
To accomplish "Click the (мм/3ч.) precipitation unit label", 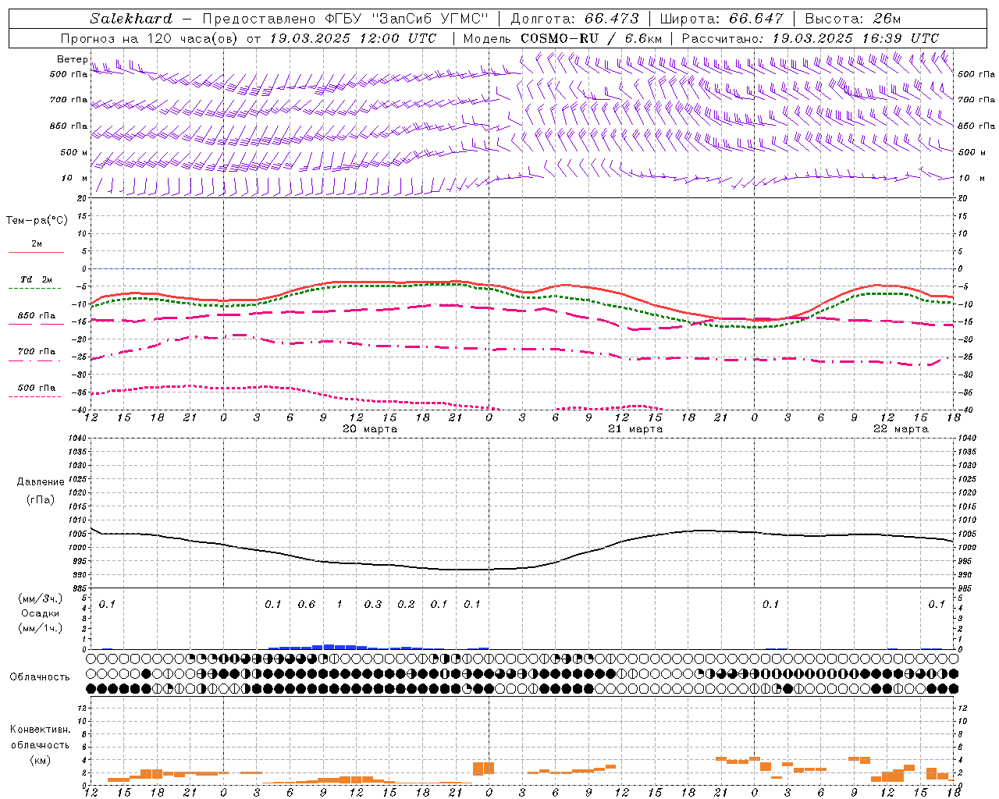I will click(x=41, y=599).
